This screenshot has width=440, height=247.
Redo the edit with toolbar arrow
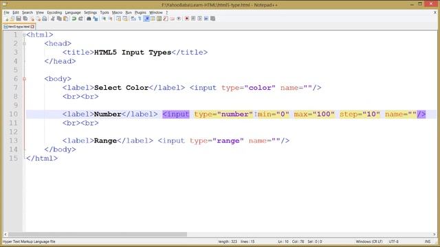click(80, 19)
